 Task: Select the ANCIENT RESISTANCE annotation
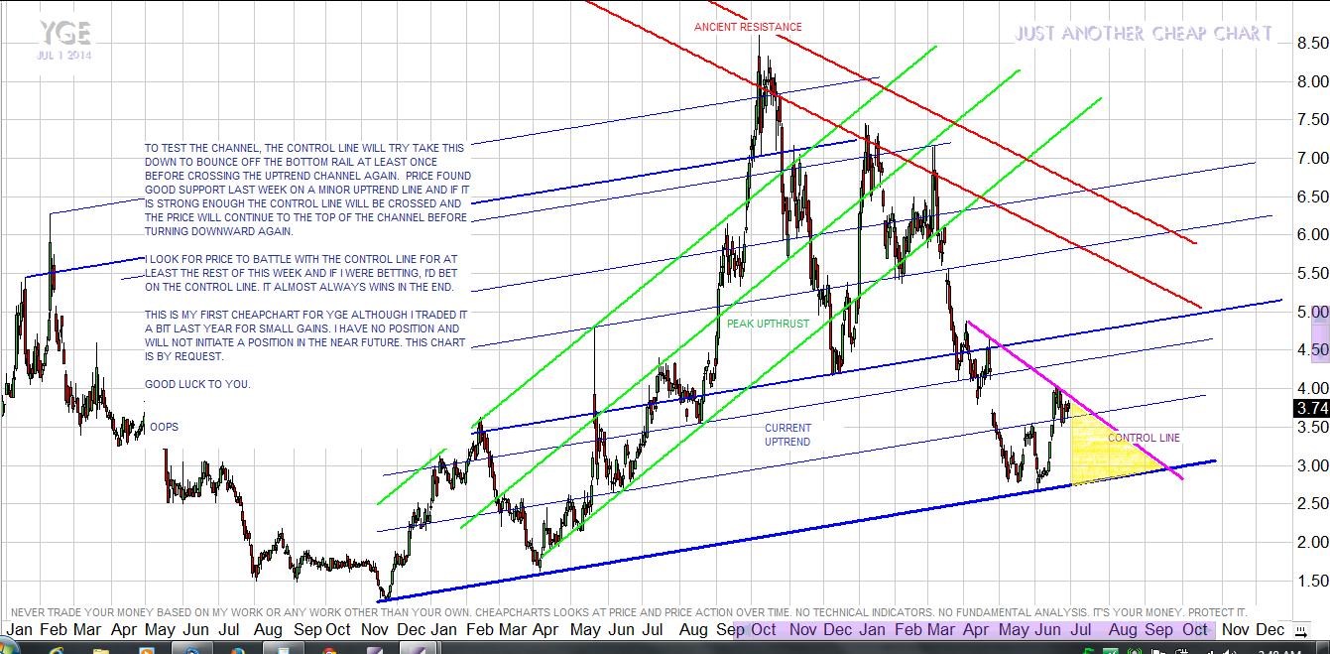[x=748, y=27]
